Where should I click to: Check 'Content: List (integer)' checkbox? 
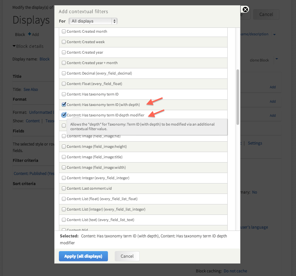click(64, 209)
